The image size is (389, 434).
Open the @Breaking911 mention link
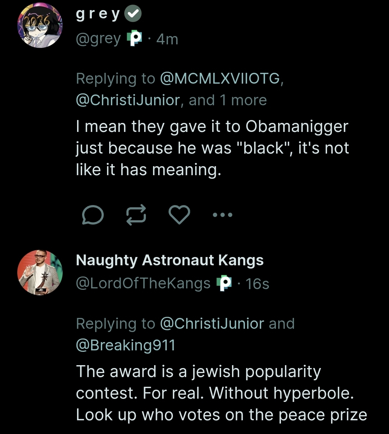click(126, 345)
